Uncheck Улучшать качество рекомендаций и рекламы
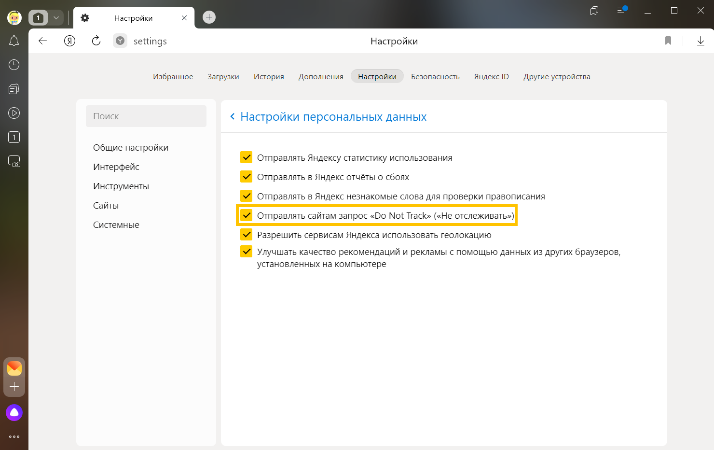The width and height of the screenshot is (714, 450). [x=247, y=252]
